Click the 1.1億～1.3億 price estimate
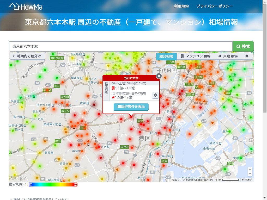Image resolution: width=267 pixels, height=200 pixels. click(125, 88)
